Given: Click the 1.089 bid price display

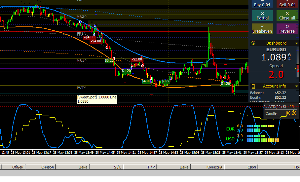Looking at the screenshot, I should (x=274, y=57).
